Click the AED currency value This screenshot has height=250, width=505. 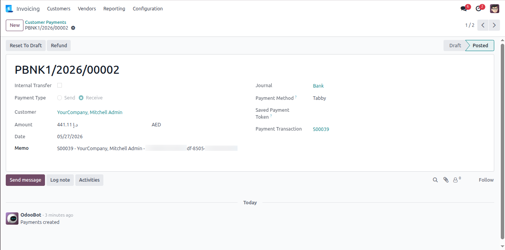click(x=156, y=125)
